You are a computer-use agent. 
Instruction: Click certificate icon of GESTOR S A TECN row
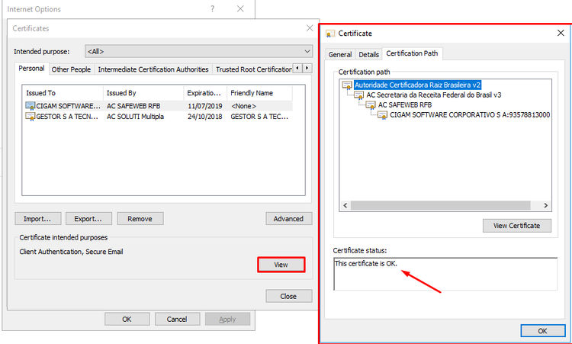tap(31, 117)
